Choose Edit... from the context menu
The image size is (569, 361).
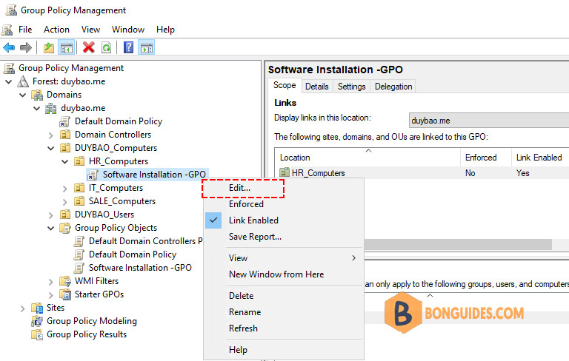click(x=284, y=188)
